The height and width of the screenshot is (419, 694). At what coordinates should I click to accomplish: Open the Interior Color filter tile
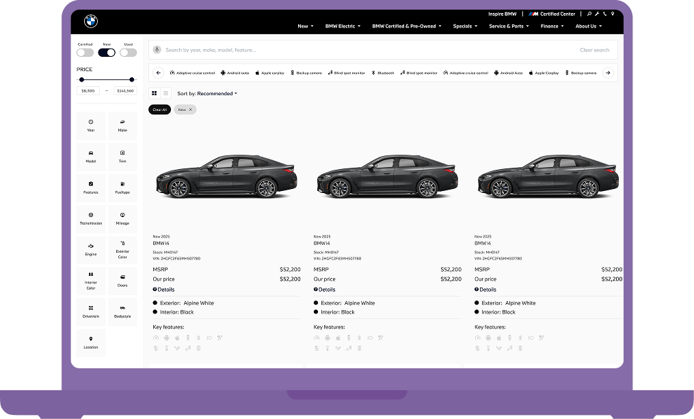[x=91, y=281]
